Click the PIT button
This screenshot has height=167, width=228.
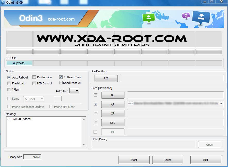(106, 78)
